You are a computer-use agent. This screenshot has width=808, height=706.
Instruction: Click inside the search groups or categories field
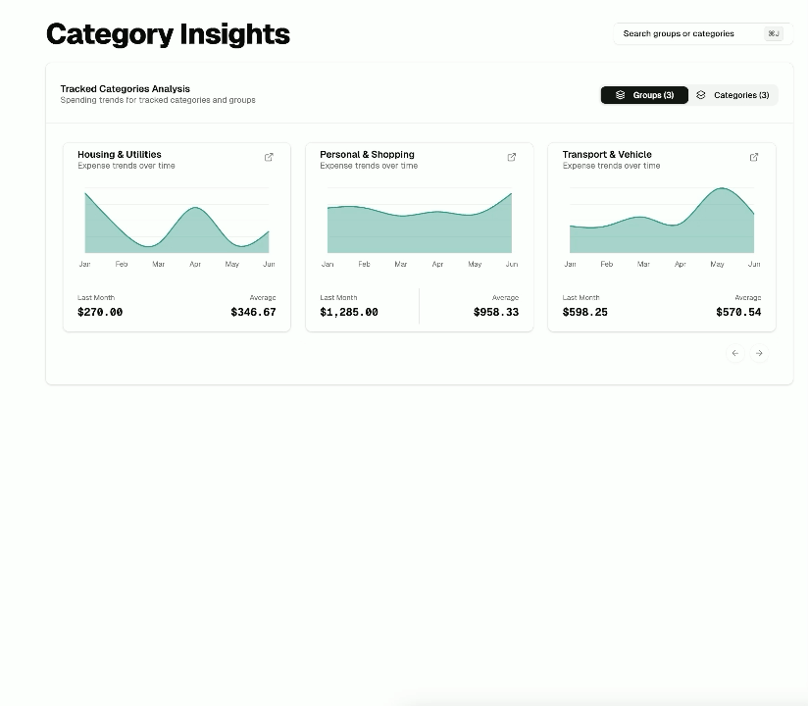coord(686,33)
